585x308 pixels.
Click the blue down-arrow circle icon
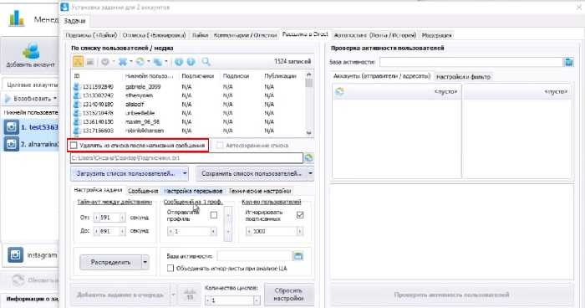click(x=179, y=62)
